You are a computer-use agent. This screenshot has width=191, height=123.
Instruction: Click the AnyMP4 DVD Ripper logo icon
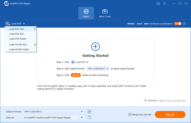[6, 3]
